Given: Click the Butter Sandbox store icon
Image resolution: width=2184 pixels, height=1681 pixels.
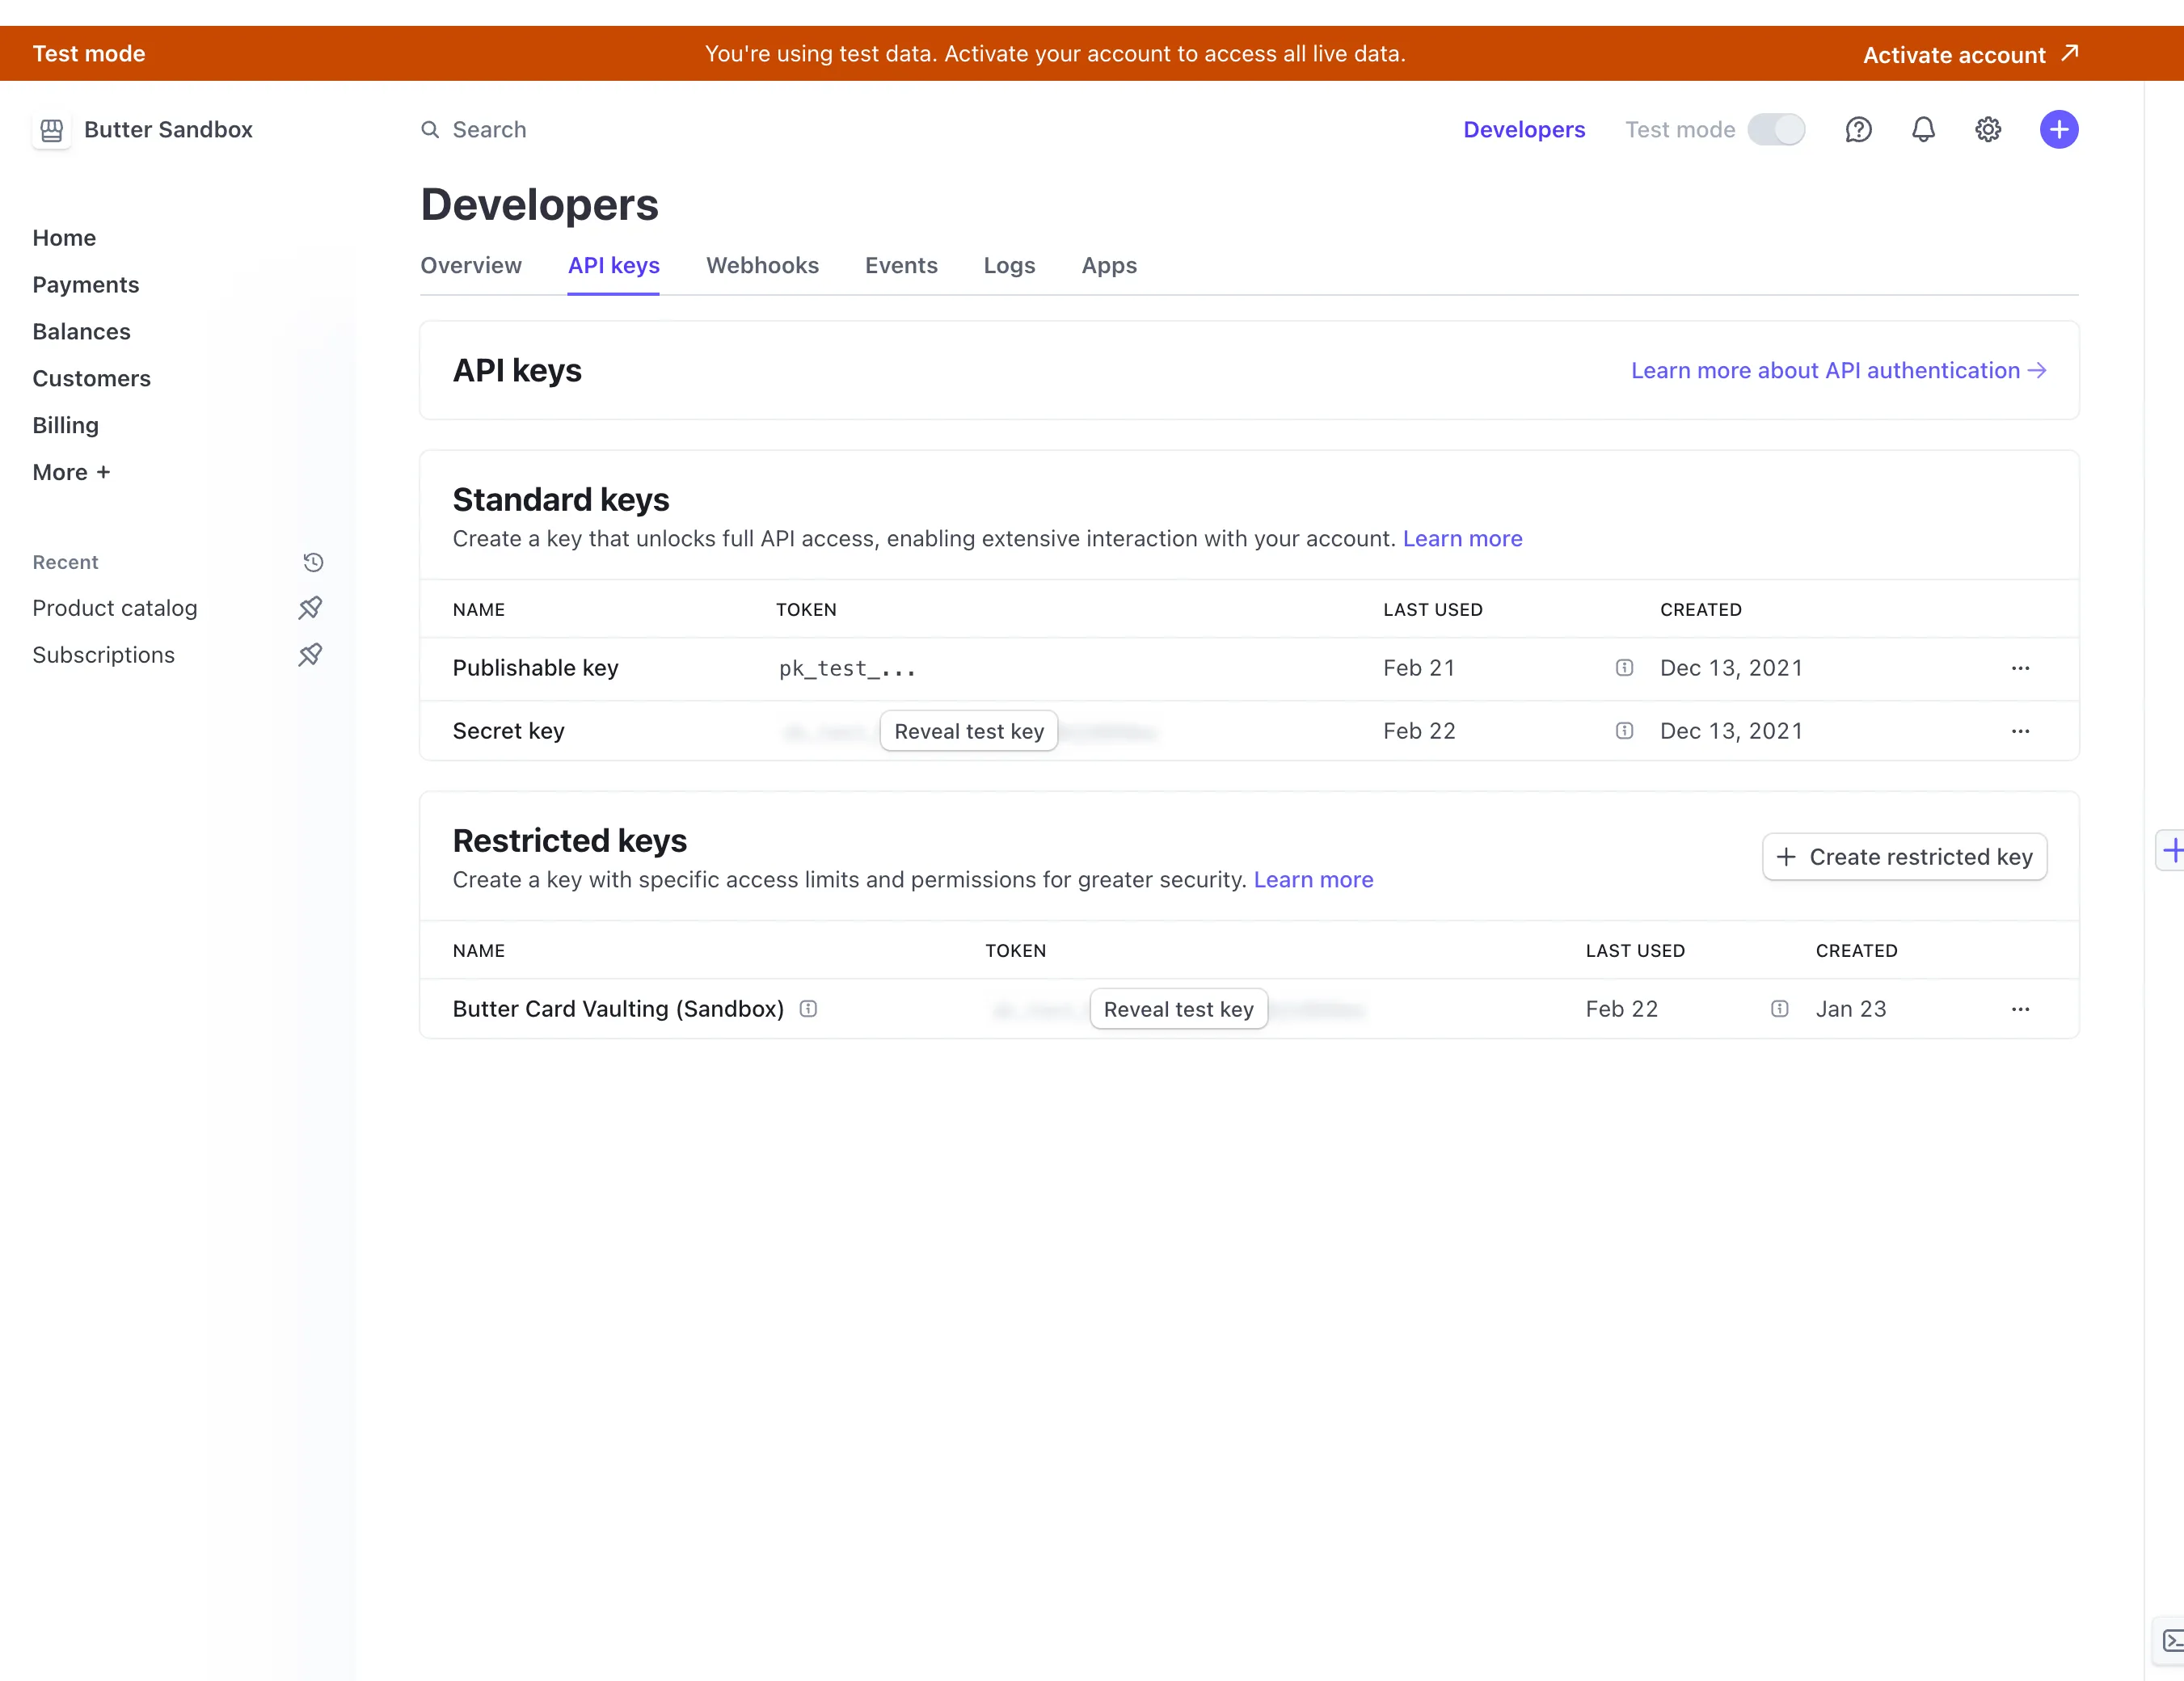Looking at the screenshot, I should tap(51, 130).
